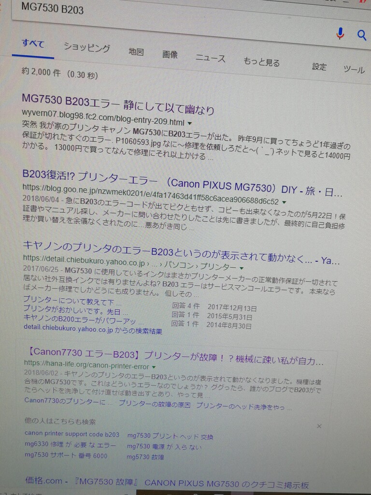
Task: Open sitelink プリンタがおかしいです。先日
Action: point(75,310)
